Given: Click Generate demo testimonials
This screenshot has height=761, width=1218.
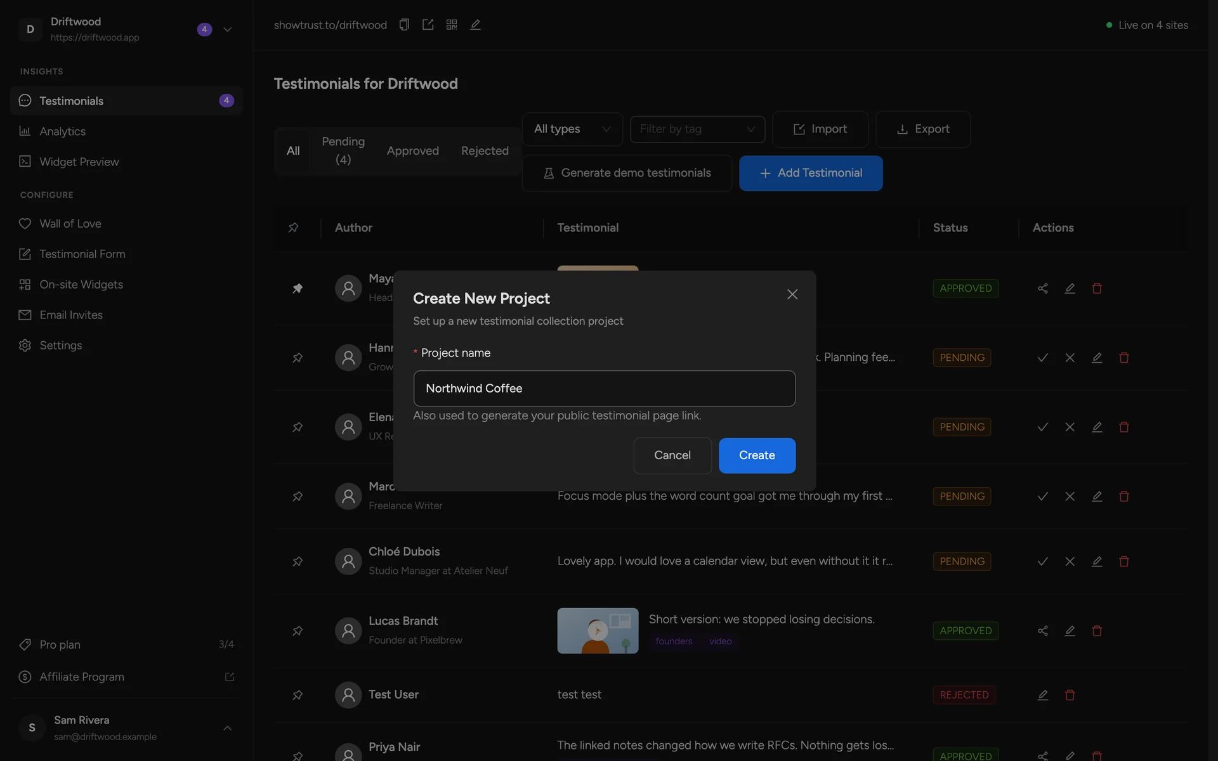Looking at the screenshot, I should tap(627, 173).
